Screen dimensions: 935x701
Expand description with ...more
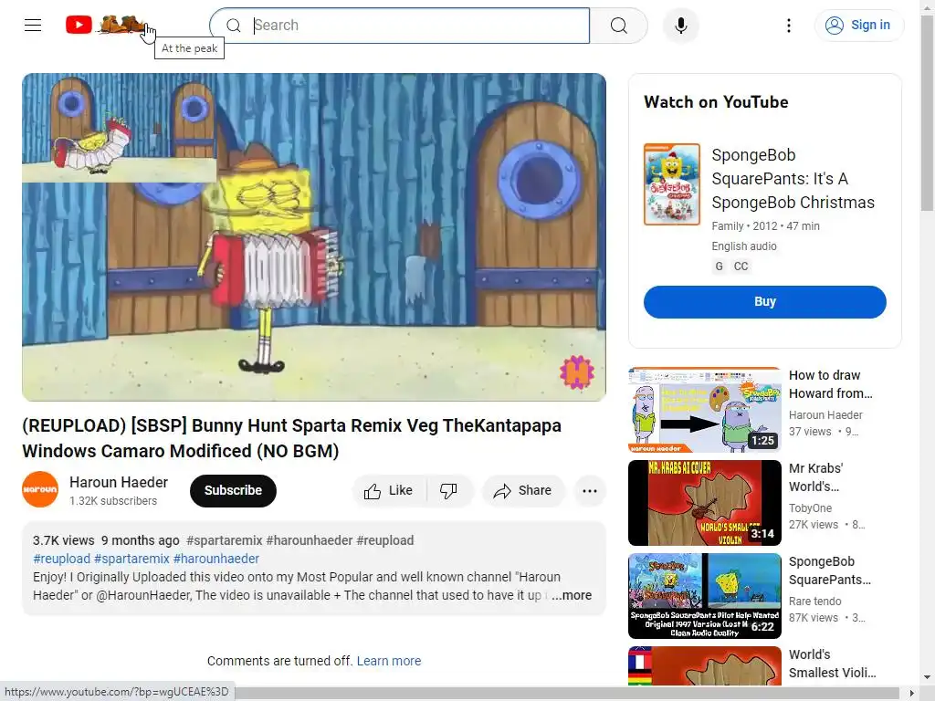[572, 595]
